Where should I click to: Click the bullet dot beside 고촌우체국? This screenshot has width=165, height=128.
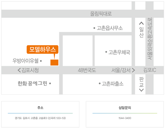click(106, 52)
